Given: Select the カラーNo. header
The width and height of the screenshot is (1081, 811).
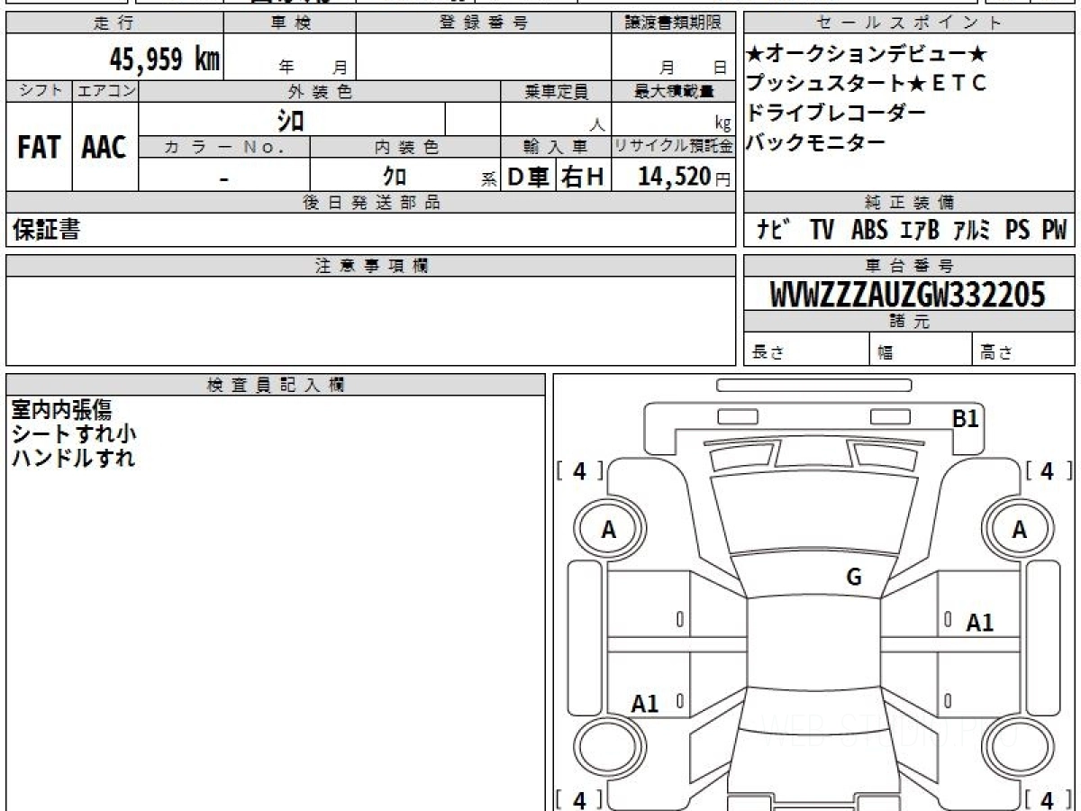Looking at the screenshot, I should [224, 146].
